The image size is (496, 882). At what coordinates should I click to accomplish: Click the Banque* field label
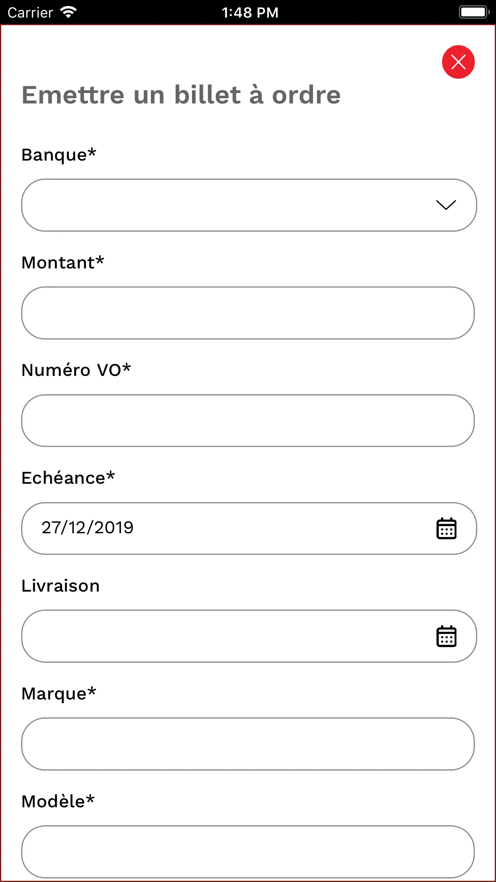pyautogui.click(x=59, y=155)
